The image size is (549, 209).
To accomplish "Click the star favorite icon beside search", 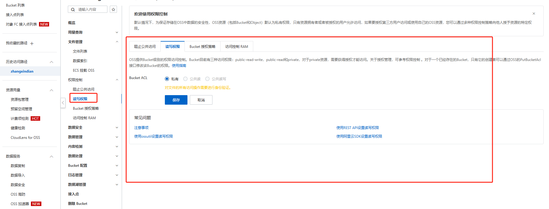I will (x=113, y=10).
